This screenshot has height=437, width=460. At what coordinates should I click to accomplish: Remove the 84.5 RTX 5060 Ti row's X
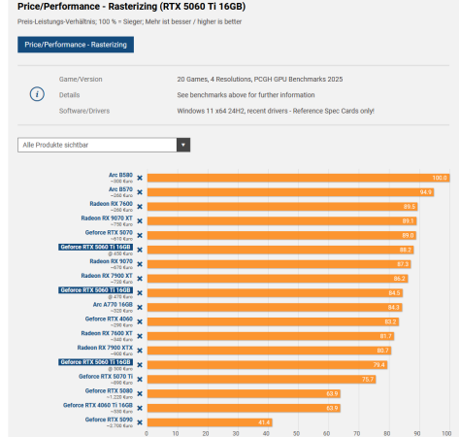point(140,293)
